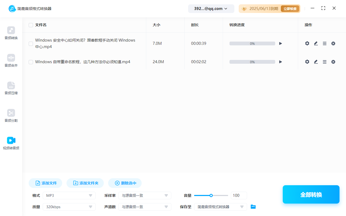Open the list menu icon for first file
The width and height of the screenshot is (346, 216).
[x=325, y=43]
